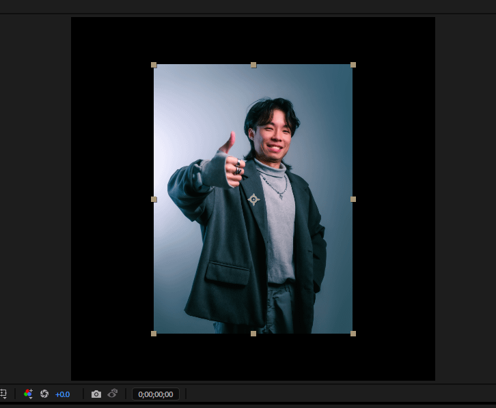Click the middle-left transform handle
The width and height of the screenshot is (496, 408).
[154, 199]
